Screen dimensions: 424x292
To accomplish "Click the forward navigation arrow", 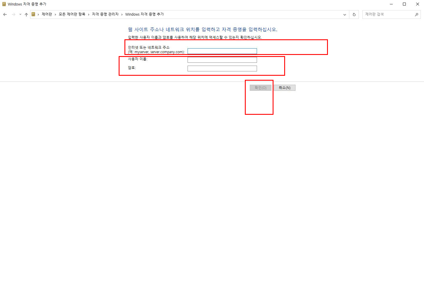I will tap(13, 14).
